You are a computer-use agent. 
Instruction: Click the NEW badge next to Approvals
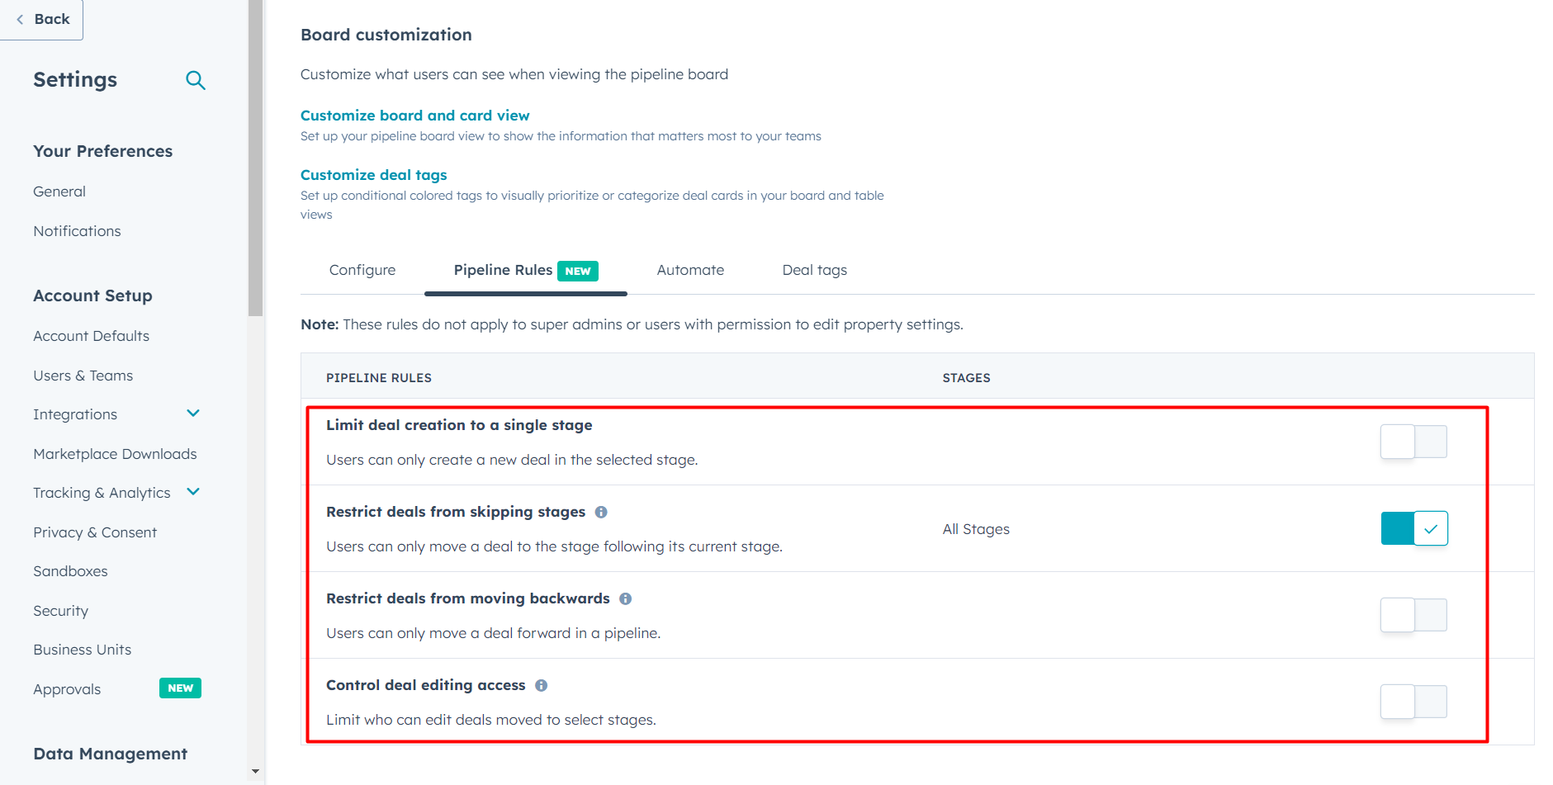pos(180,688)
